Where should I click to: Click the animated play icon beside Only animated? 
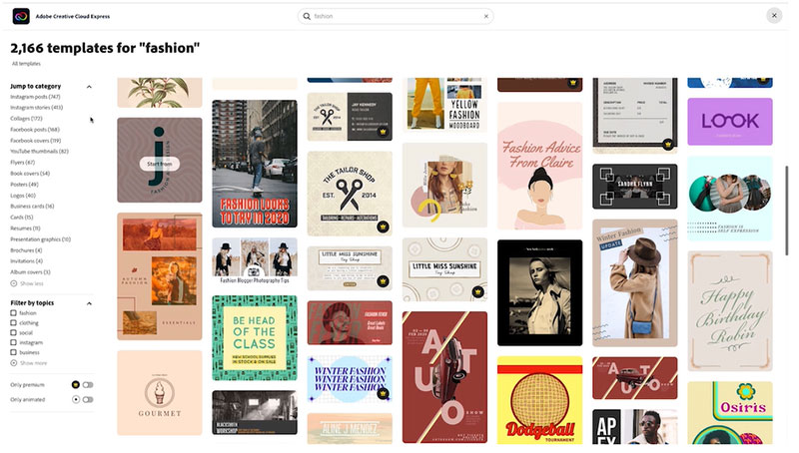(76, 399)
